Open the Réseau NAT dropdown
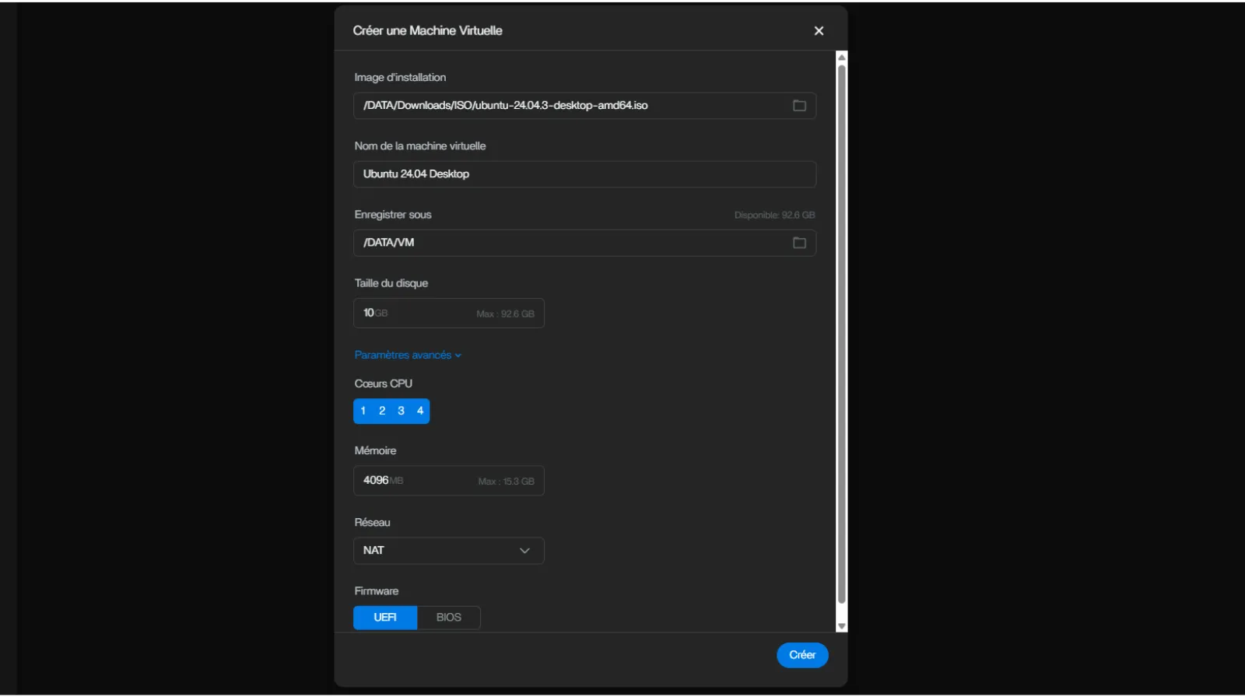This screenshot has height=697, width=1245. coord(448,551)
